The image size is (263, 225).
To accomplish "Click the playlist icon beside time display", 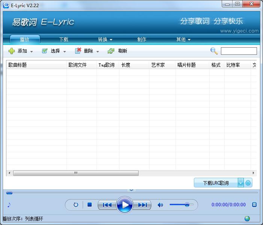I will click(x=254, y=204).
